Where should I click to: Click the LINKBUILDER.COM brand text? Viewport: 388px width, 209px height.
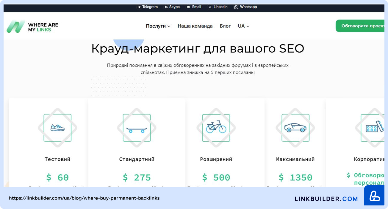click(x=326, y=199)
